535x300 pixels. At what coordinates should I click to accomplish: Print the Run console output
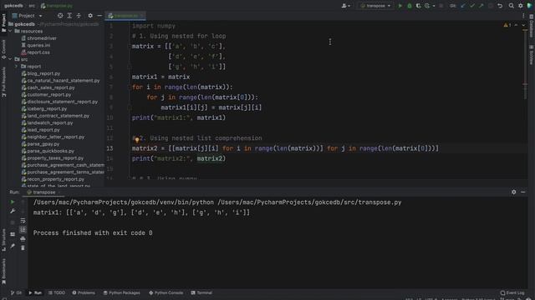tap(23, 239)
